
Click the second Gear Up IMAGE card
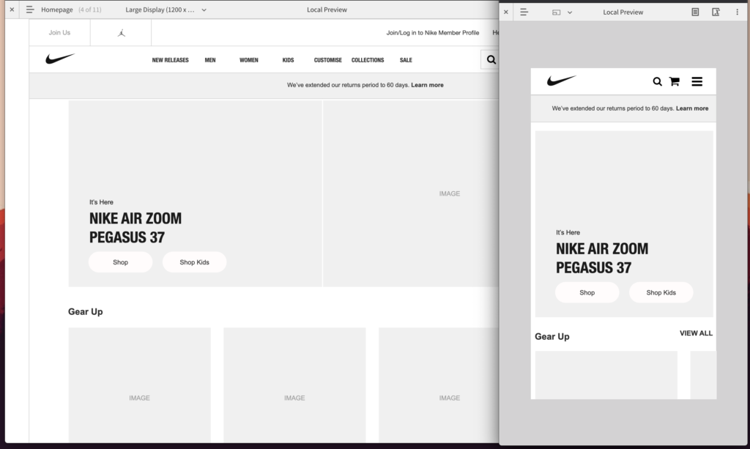(294, 385)
